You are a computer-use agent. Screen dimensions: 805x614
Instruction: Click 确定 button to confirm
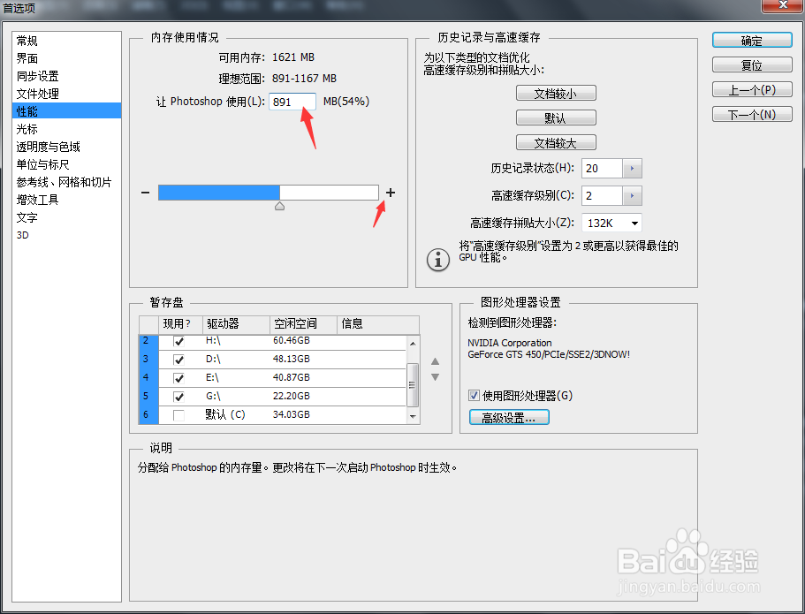(752, 41)
